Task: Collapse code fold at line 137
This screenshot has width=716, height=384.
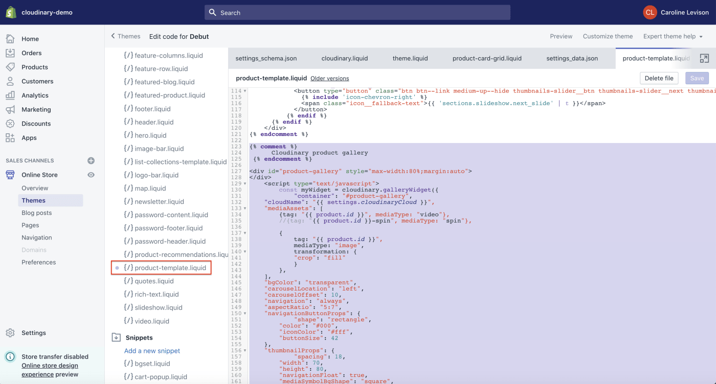Action: pos(245,233)
